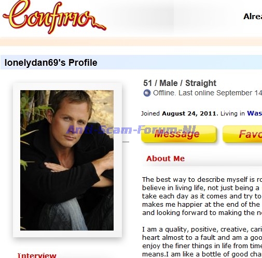
Task: Click the paragraph starting 'I am a quality, positive'
Action: point(202,241)
